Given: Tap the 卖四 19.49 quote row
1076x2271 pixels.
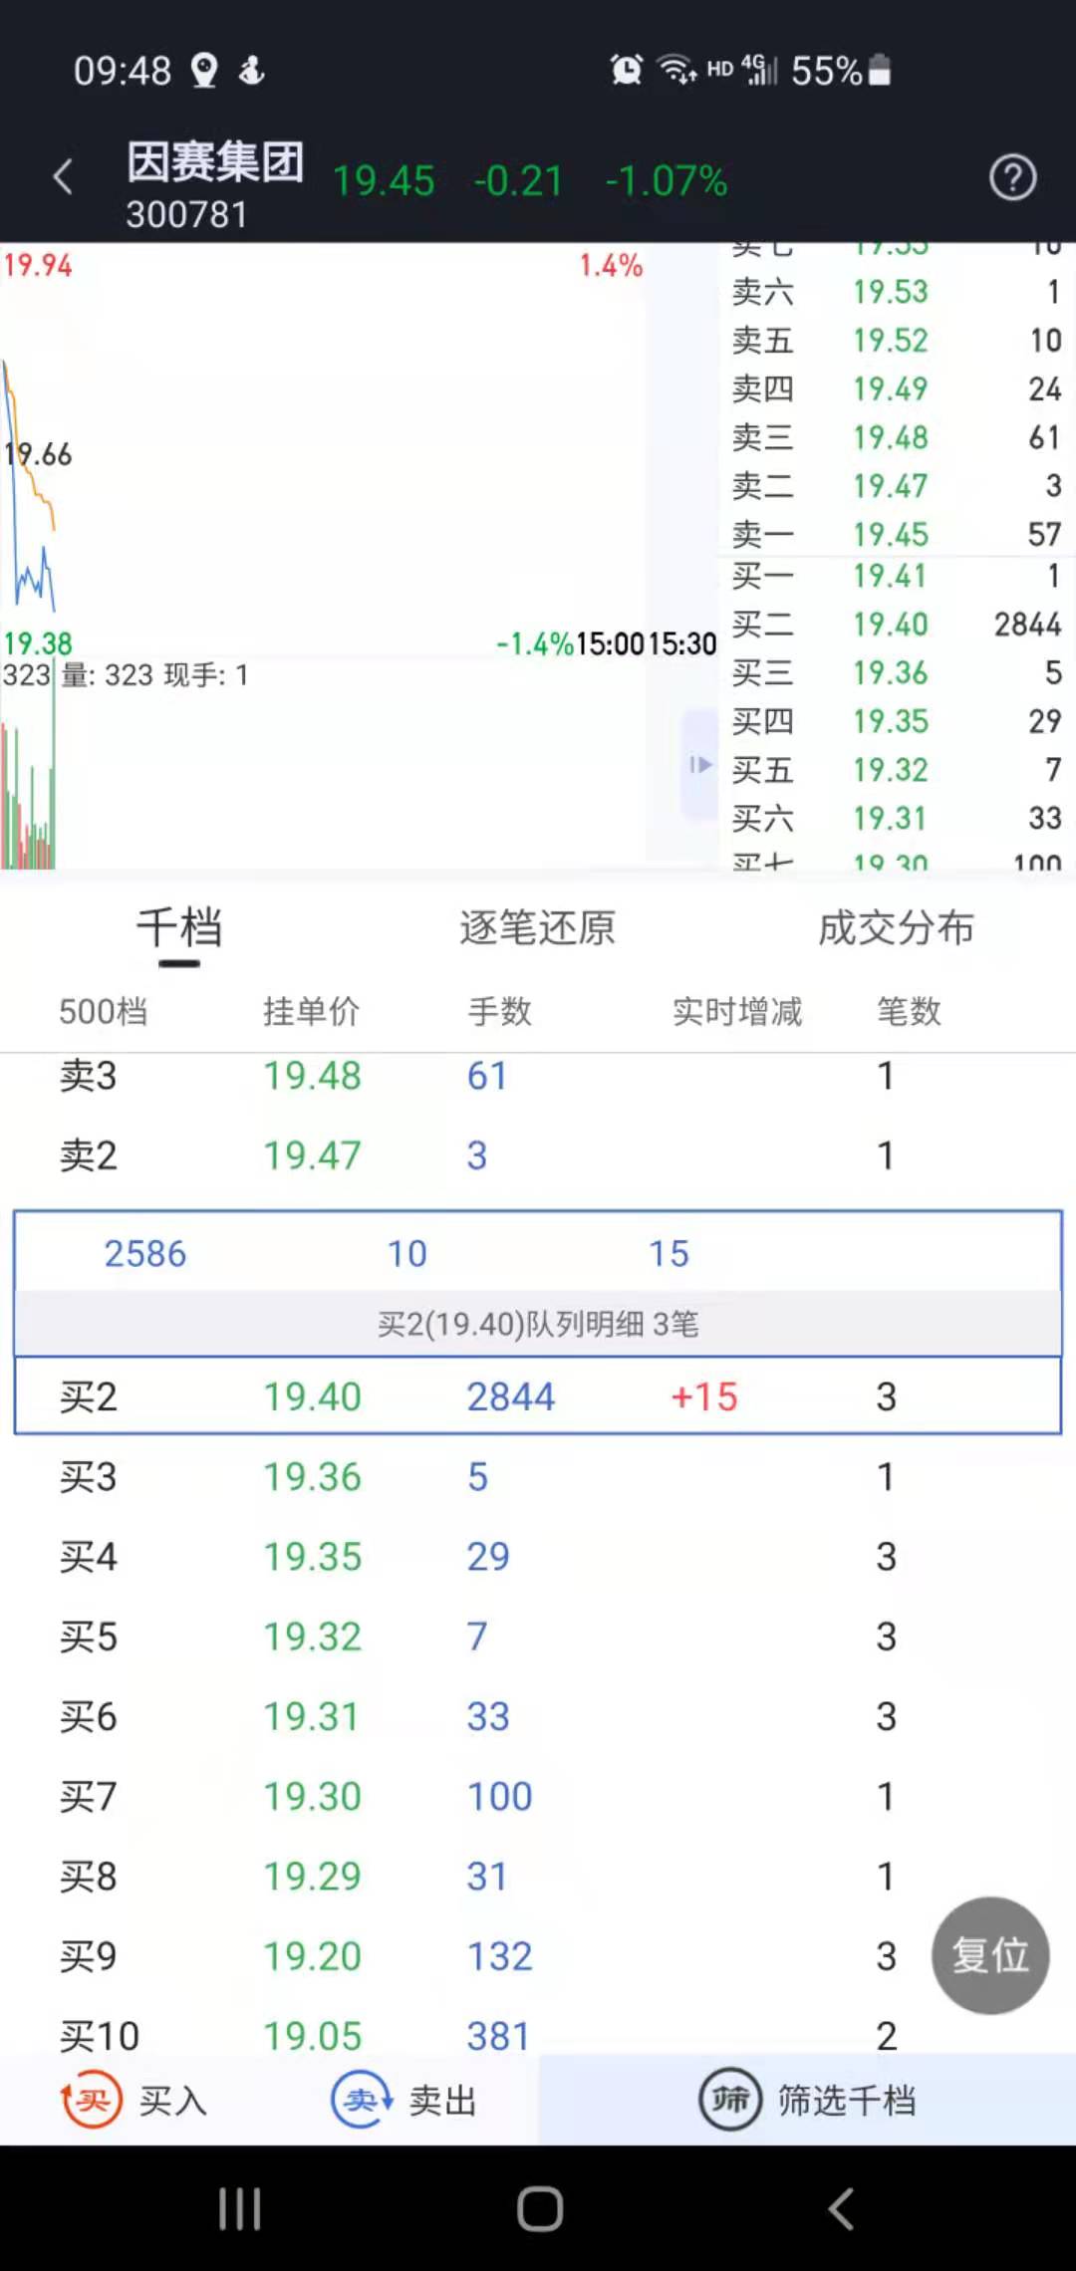Looking at the screenshot, I should click(x=897, y=388).
